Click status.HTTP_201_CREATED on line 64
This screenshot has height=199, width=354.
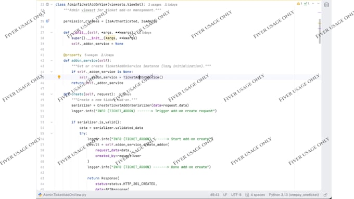click(133, 184)
